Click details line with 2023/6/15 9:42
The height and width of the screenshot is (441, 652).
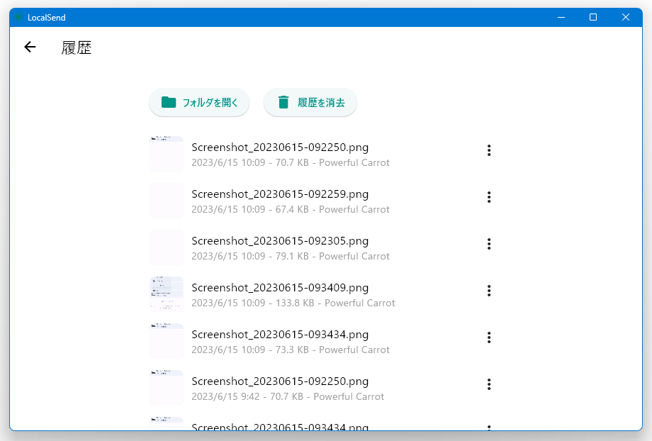(288, 396)
